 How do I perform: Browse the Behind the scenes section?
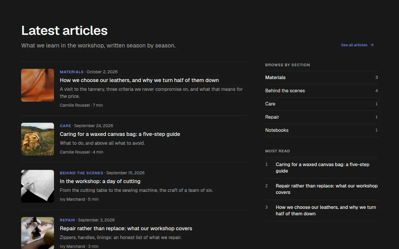[x=322, y=91]
